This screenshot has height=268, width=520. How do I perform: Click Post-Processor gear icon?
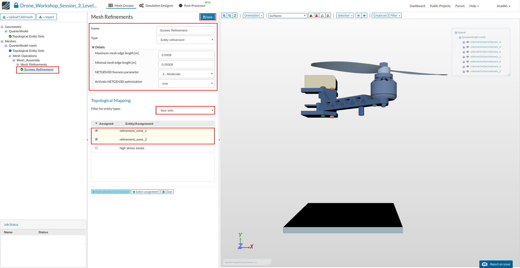tap(181, 5)
